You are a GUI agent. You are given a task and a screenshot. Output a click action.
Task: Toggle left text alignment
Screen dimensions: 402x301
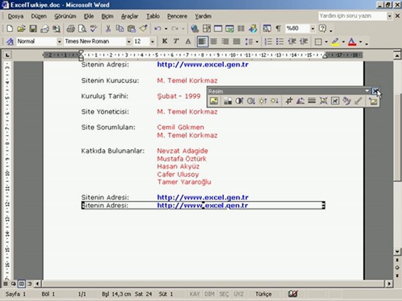click(202, 41)
